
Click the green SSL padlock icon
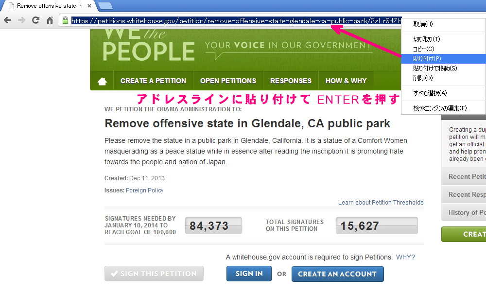click(x=65, y=20)
